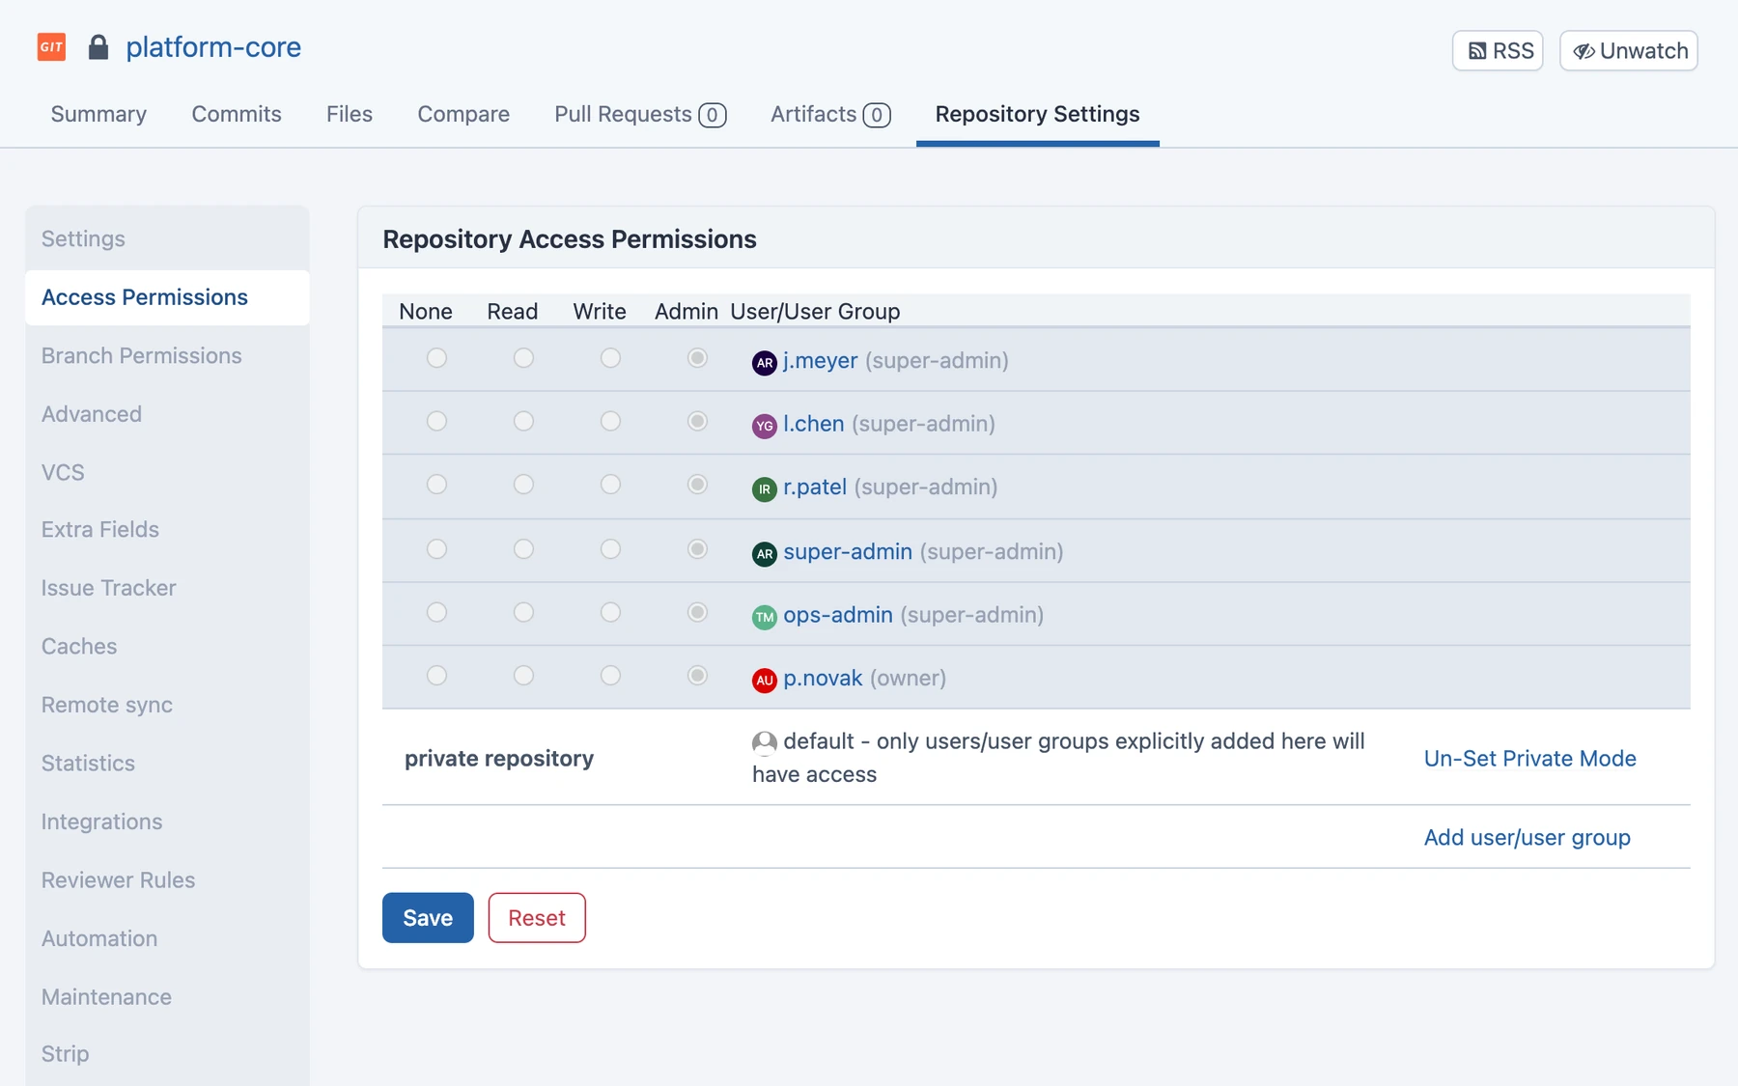Image resolution: width=1738 pixels, height=1086 pixels.
Task: Open Advanced settings in the sidebar
Action: (167, 413)
